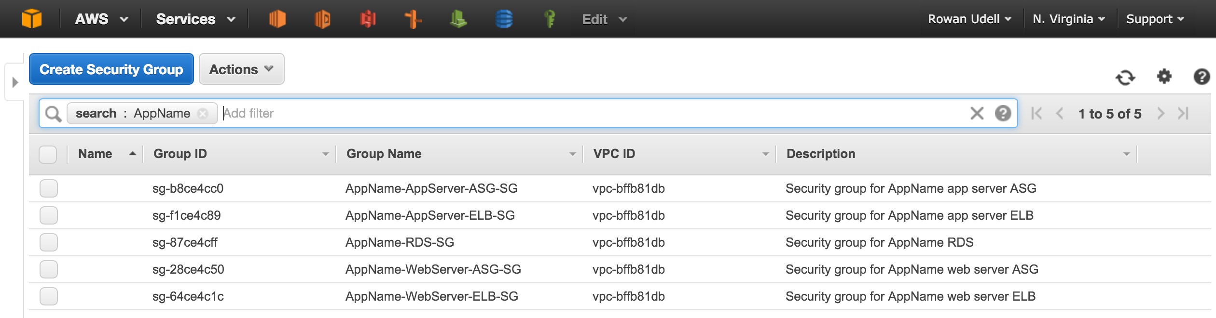The width and height of the screenshot is (1216, 318).
Task: Open IAM using the green key icon
Action: coord(549,19)
